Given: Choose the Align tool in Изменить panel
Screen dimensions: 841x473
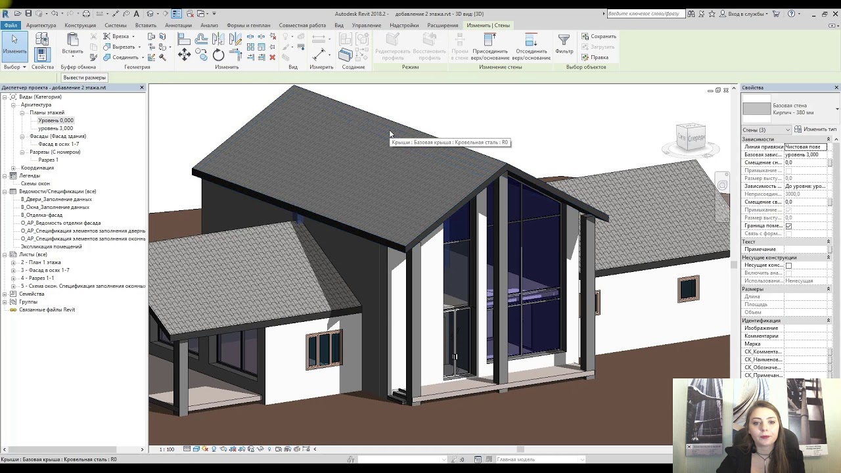Looking at the screenshot, I should click(184, 39).
